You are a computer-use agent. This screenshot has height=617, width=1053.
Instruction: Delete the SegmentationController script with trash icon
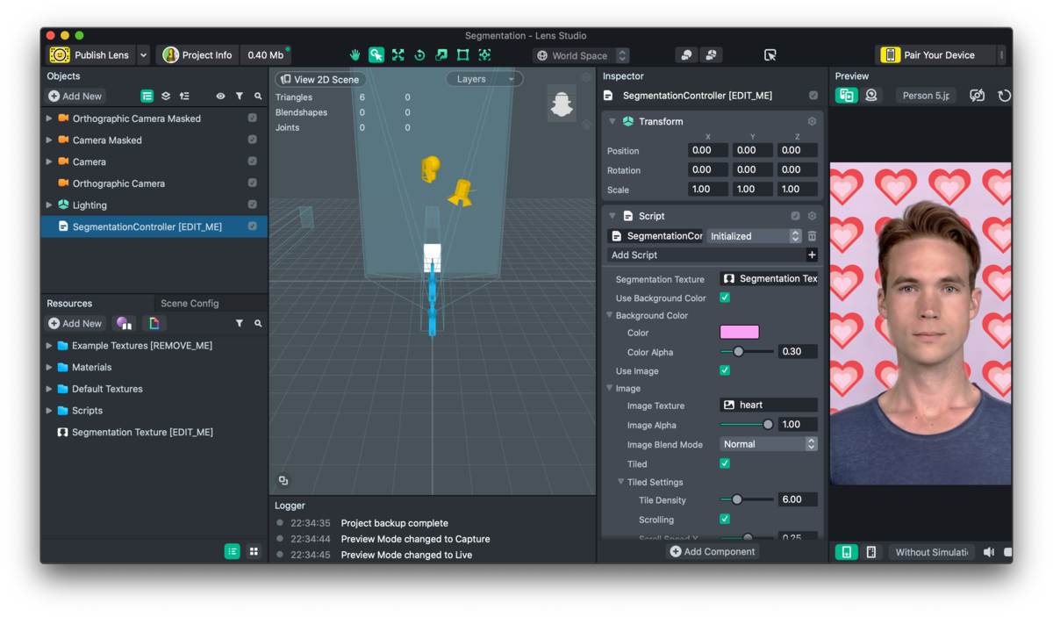click(812, 236)
